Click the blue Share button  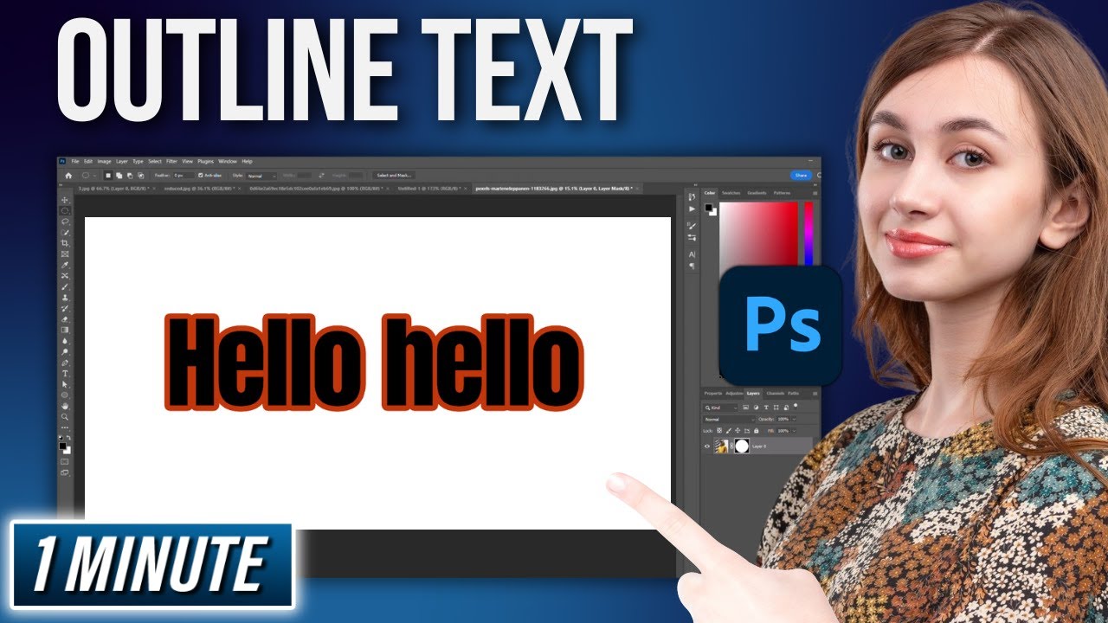click(801, 176)
